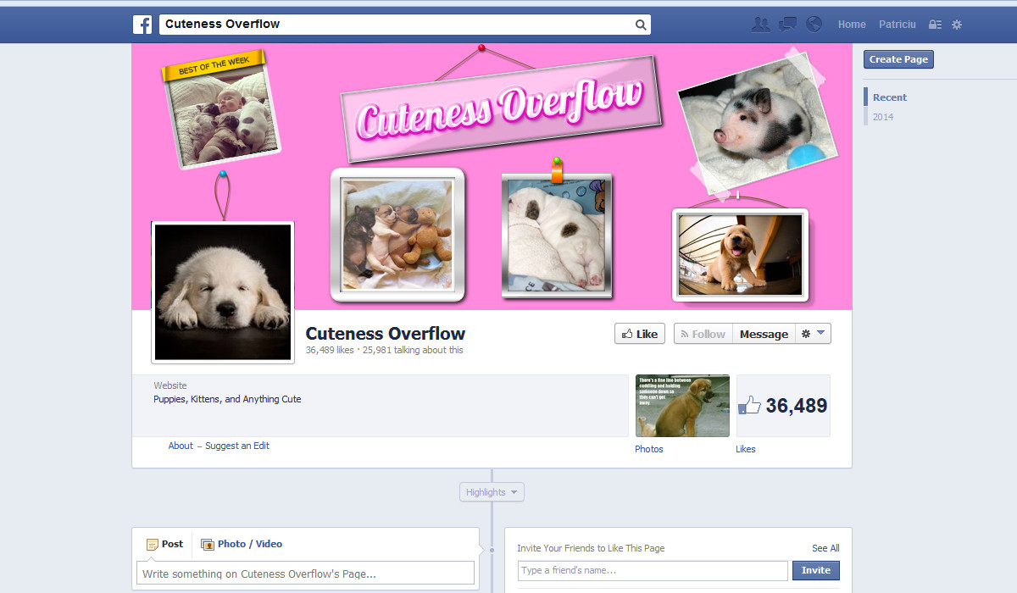The image size is (1017, 593).
Task: Click the Invite button
Action: (x=816, y=570)
